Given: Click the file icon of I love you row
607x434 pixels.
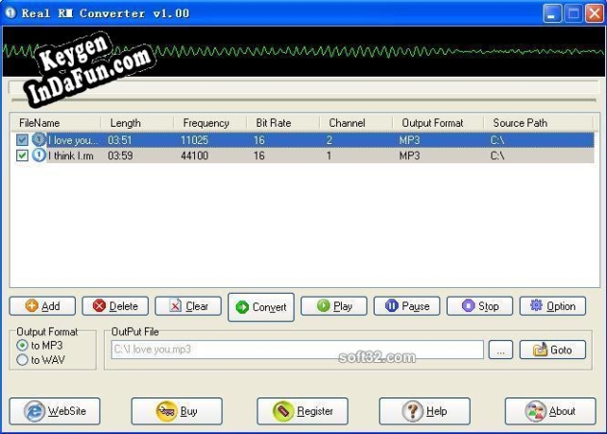Looking at the screenshot, I should [x=38, y=139].
